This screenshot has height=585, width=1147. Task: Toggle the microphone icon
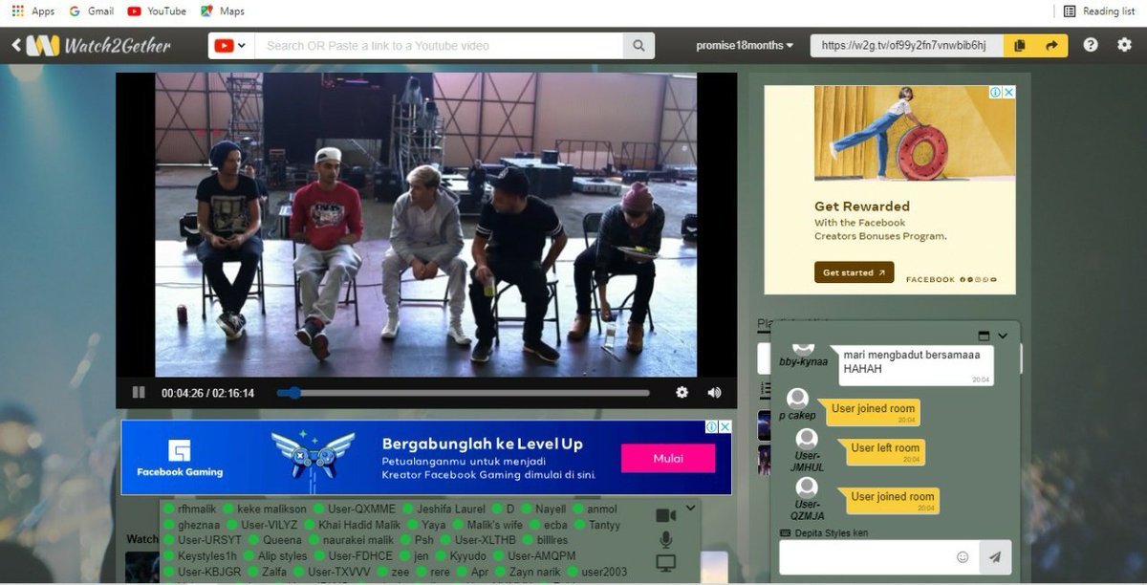tap(666, 539)
